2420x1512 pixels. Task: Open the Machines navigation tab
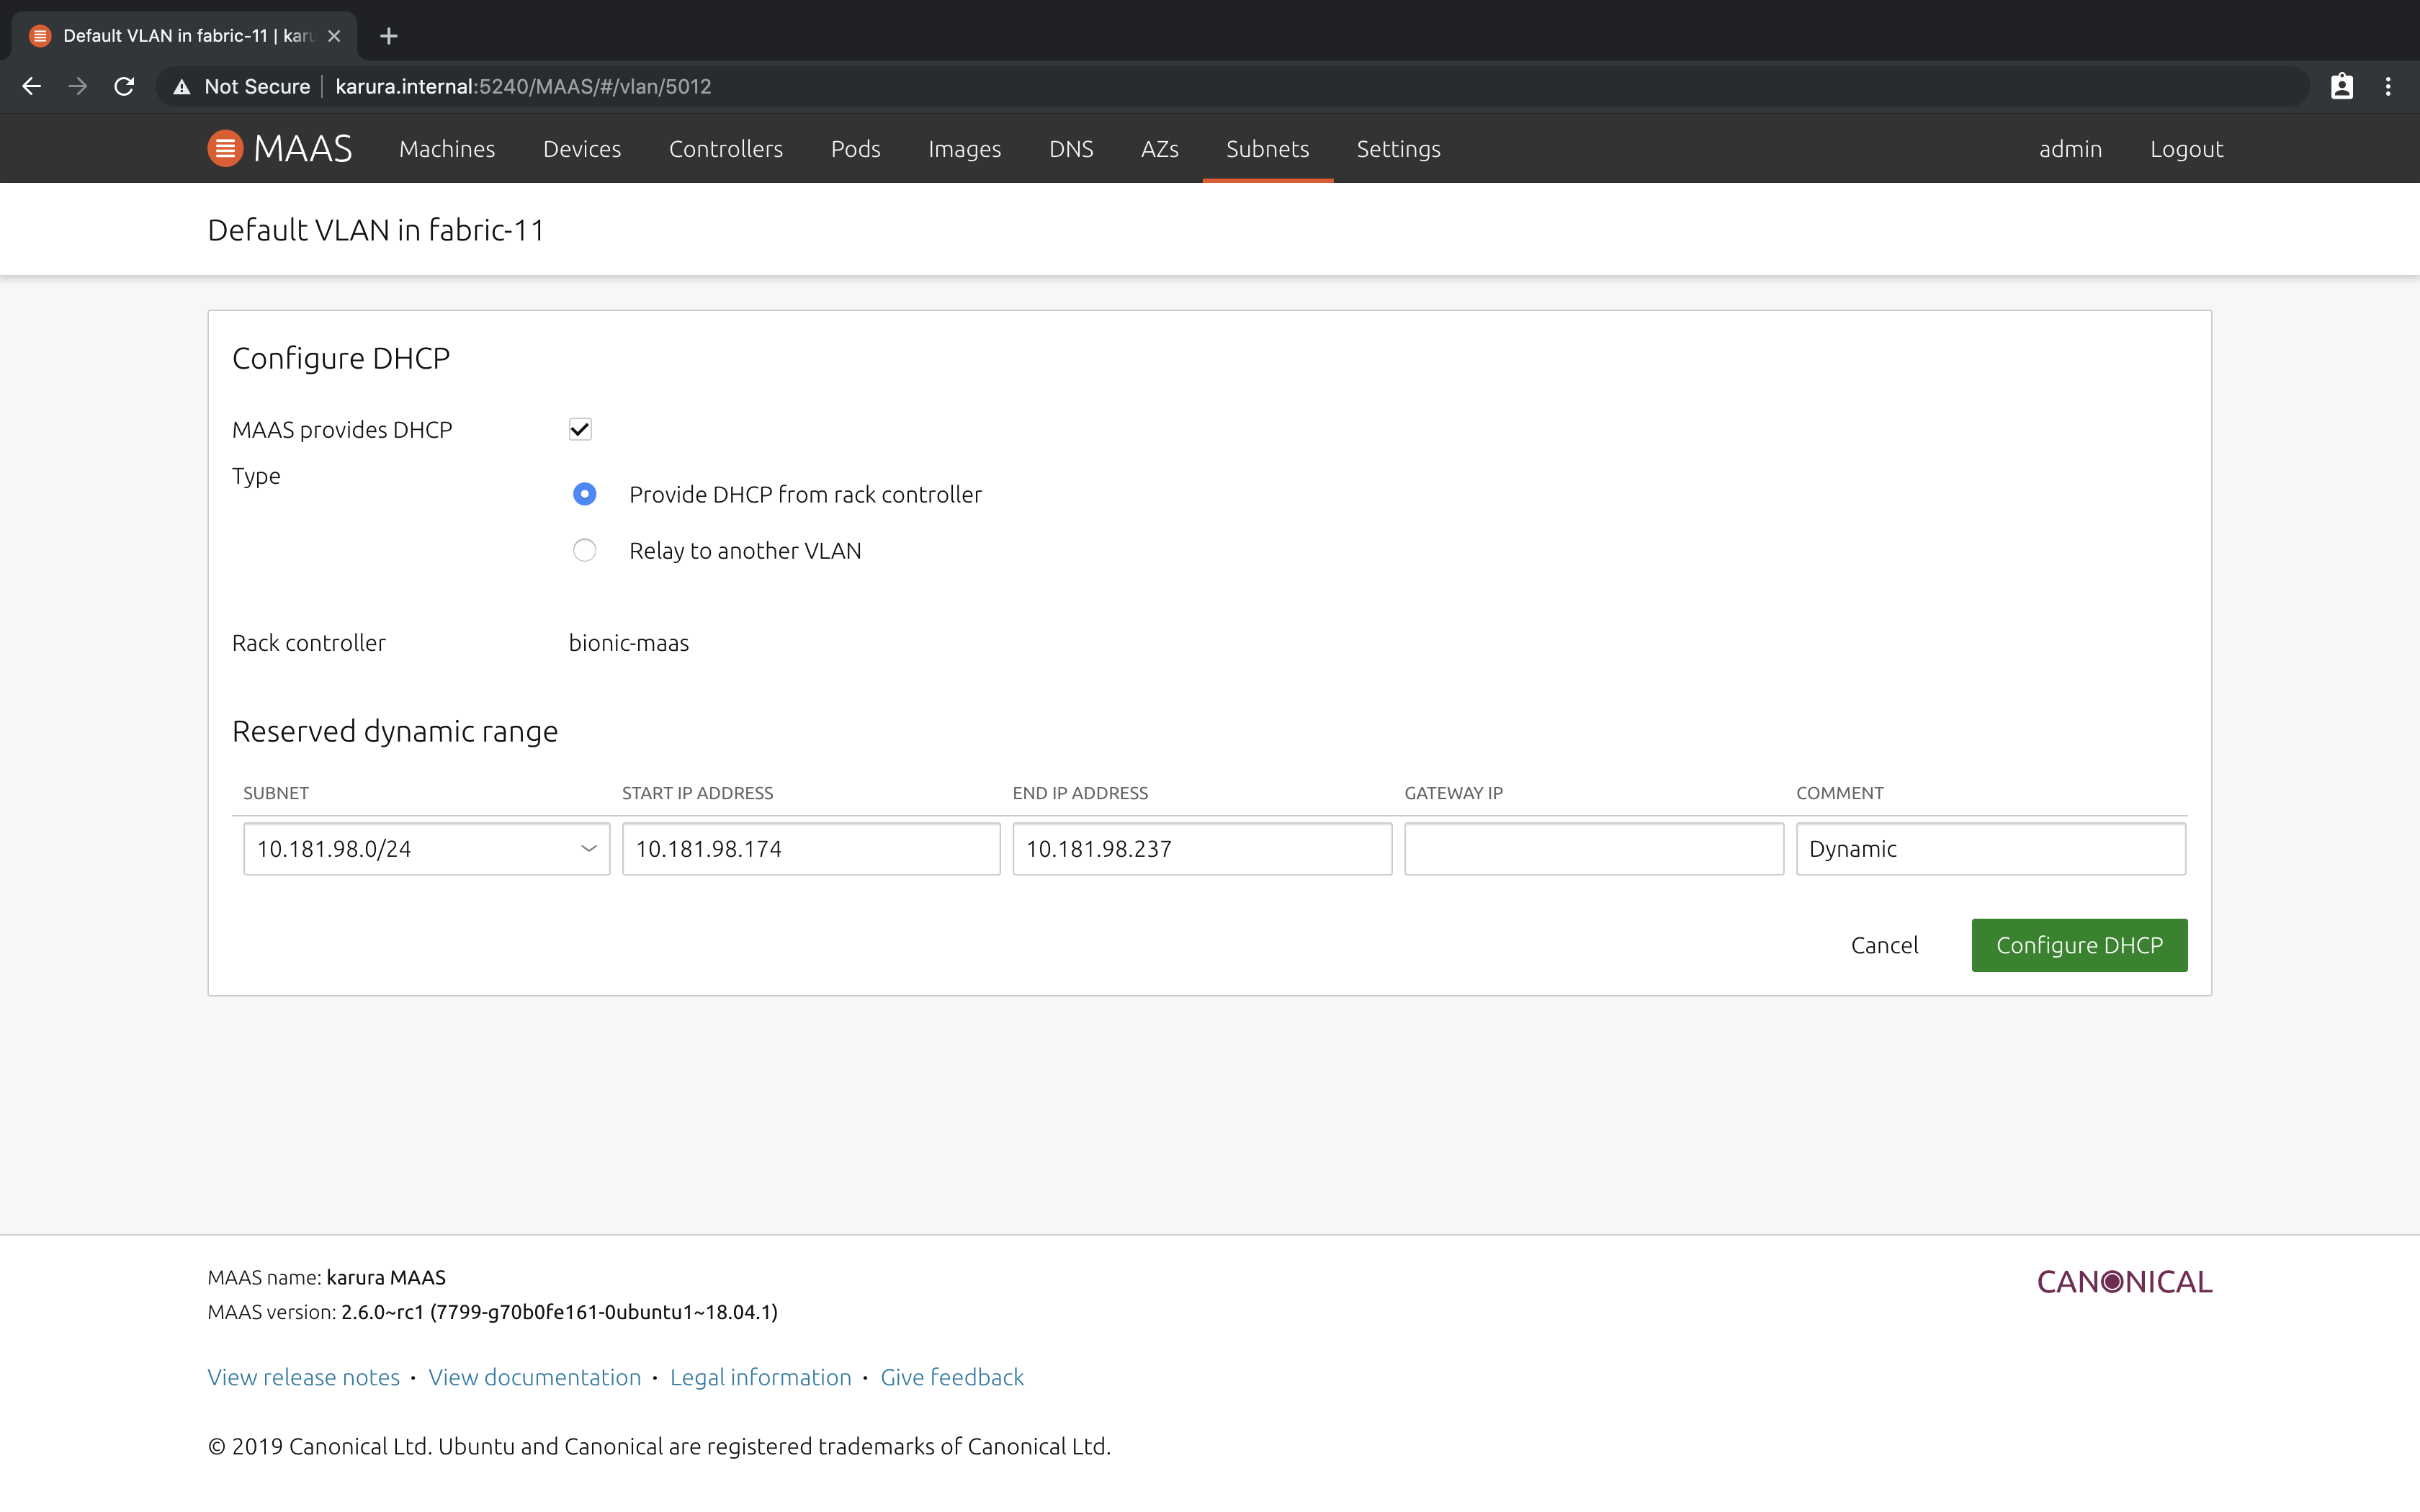tap(447, 149)
